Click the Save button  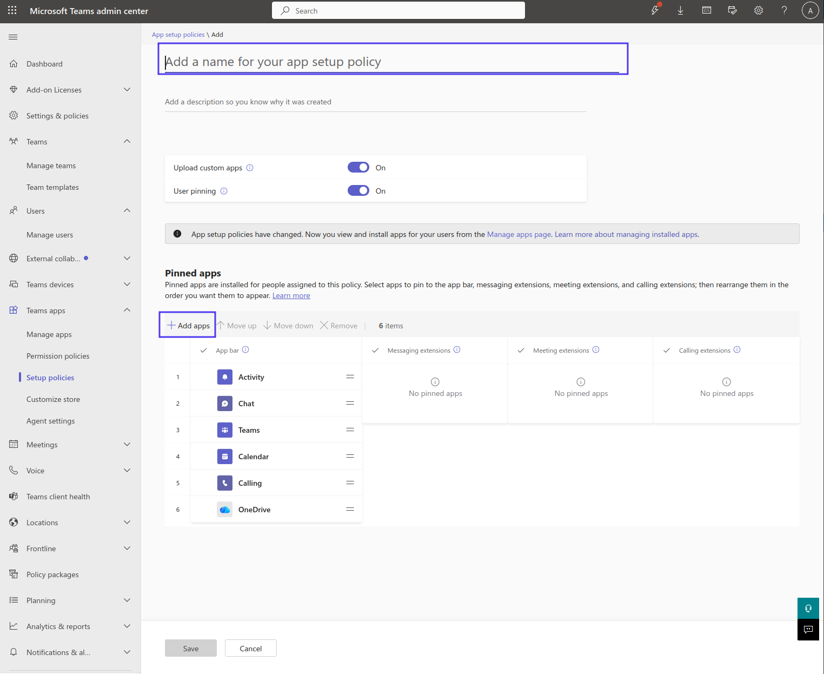(191, 648)
